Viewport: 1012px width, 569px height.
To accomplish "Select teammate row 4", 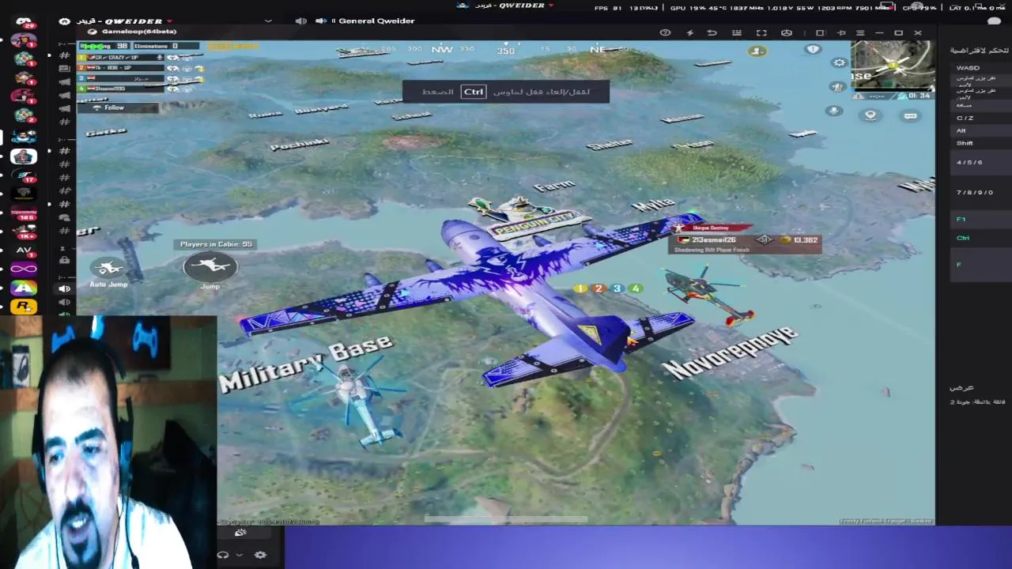I will click(121, 89).
